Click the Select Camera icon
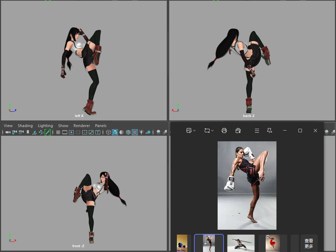Image resolution: width=336 pixels, height=252 pixels. tap(8, 132)
